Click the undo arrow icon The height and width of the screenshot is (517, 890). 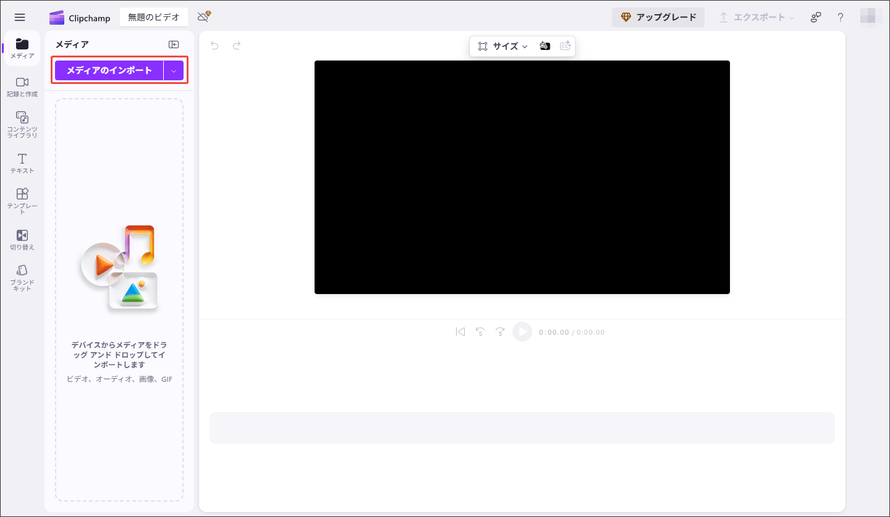tap(214, 45)
